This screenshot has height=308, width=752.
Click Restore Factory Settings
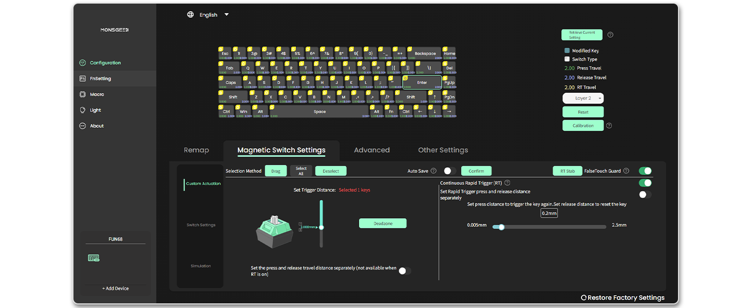(623, 298)
